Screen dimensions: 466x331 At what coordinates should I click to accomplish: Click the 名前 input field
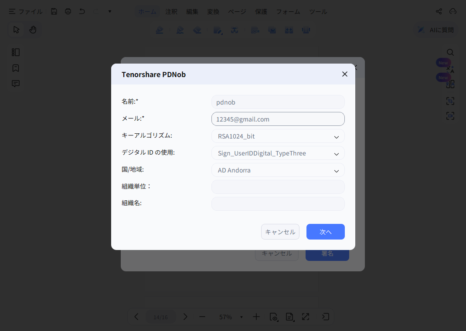tap(278, 102)
